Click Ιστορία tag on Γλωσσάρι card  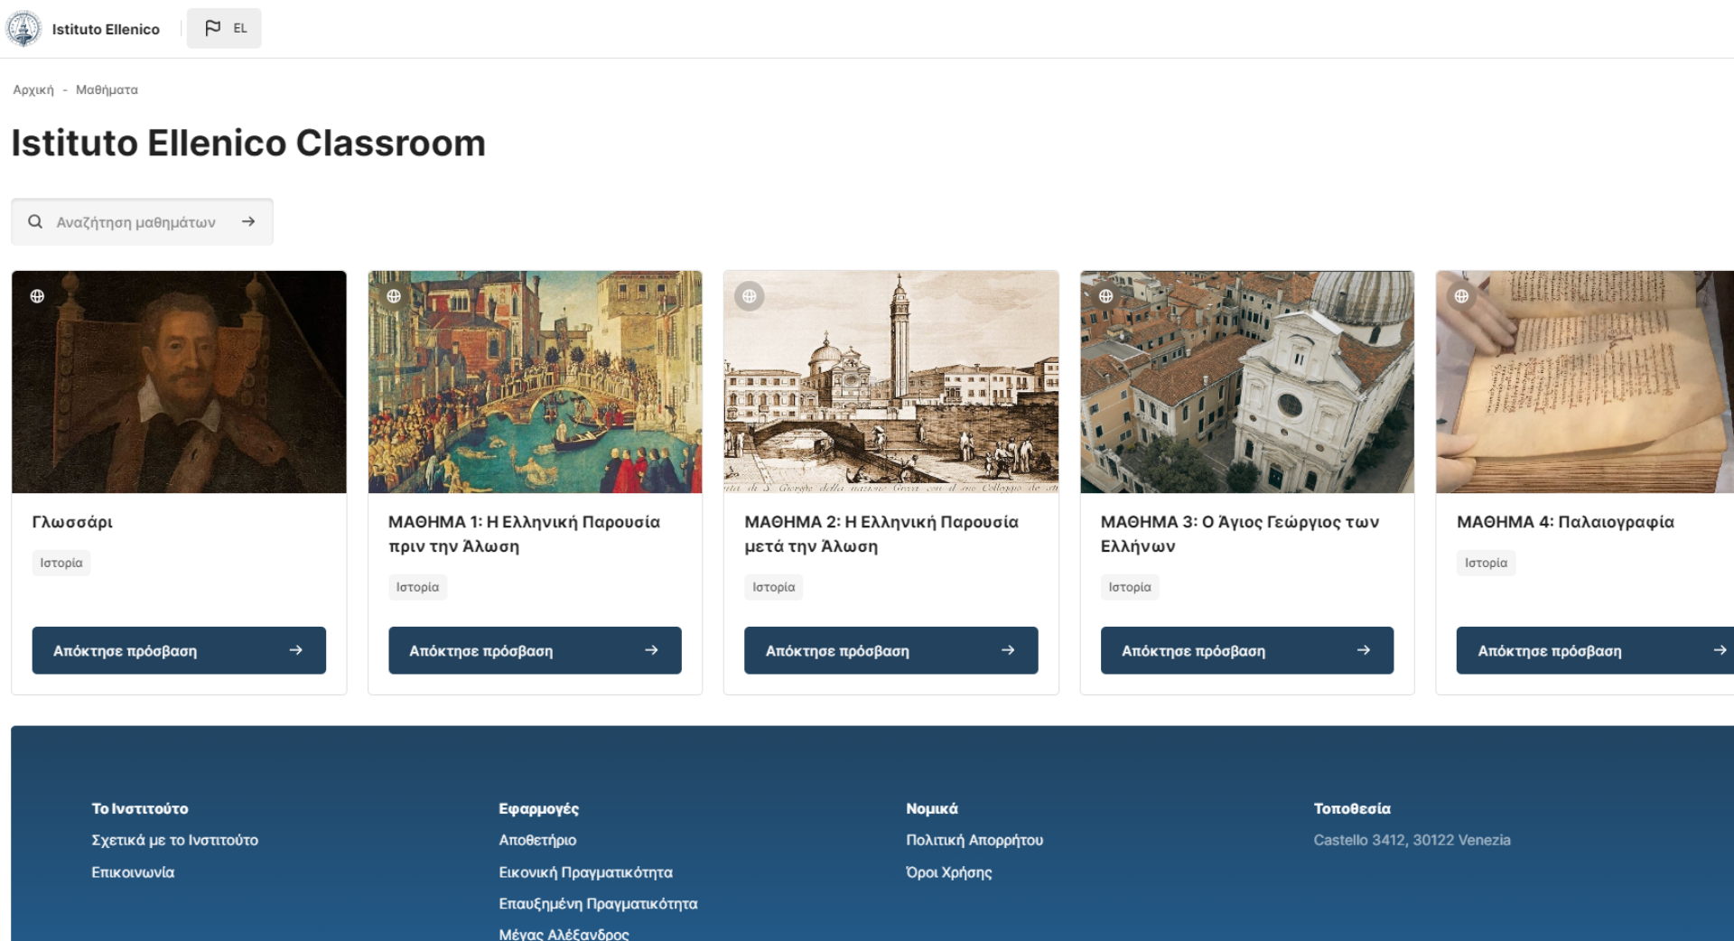(61, 563)
